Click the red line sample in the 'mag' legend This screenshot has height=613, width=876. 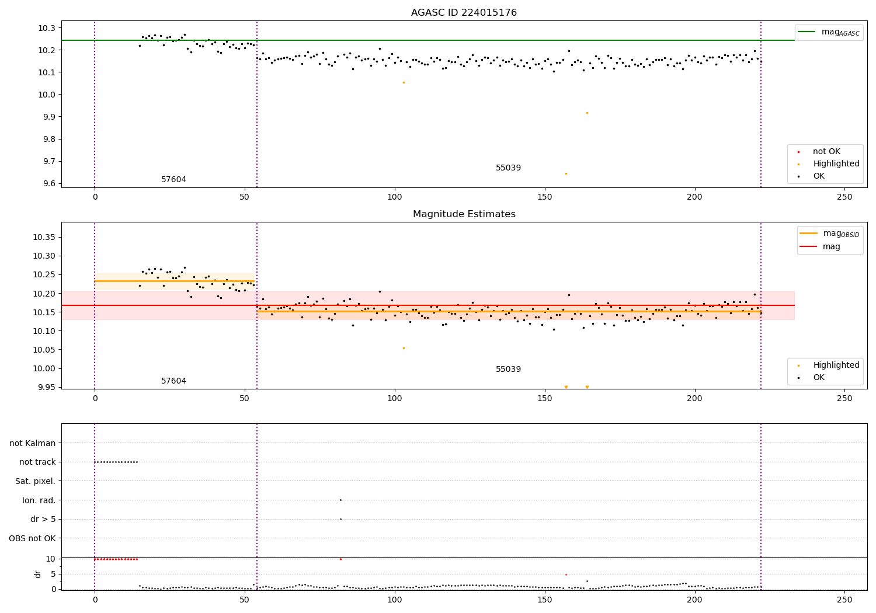pyautogui.click(x=808, y=246)
